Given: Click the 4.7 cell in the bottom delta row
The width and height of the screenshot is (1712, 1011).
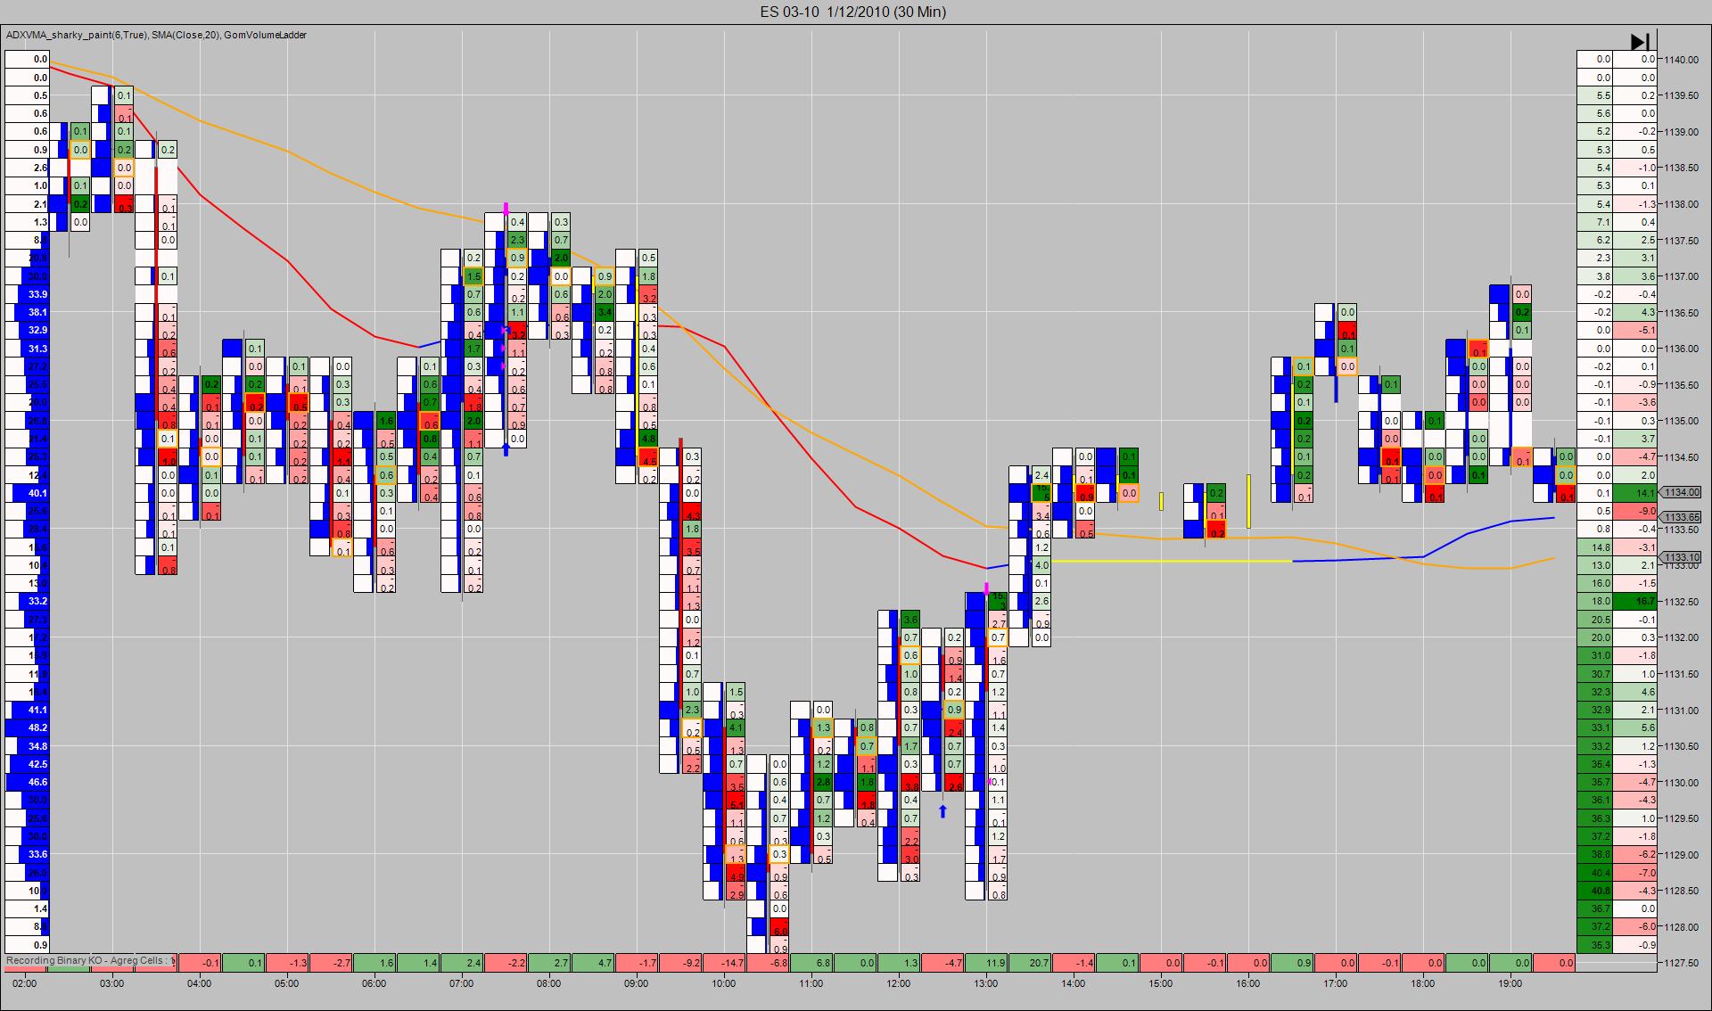Looking at the screenshot, I should pos(593,963).
